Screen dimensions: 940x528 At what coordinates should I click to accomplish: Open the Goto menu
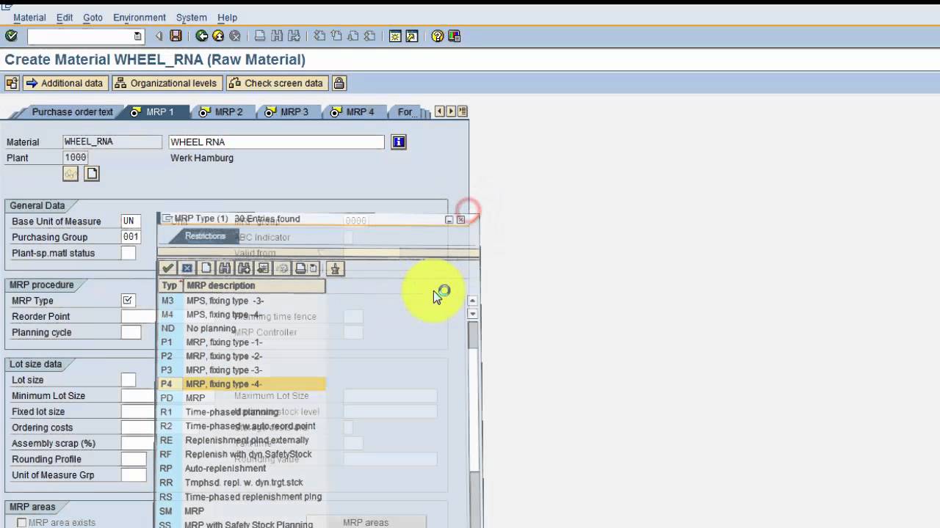[93, 18]
